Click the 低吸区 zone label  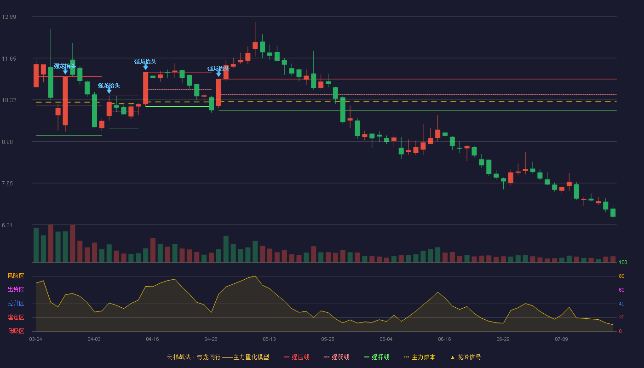(16, 331)
